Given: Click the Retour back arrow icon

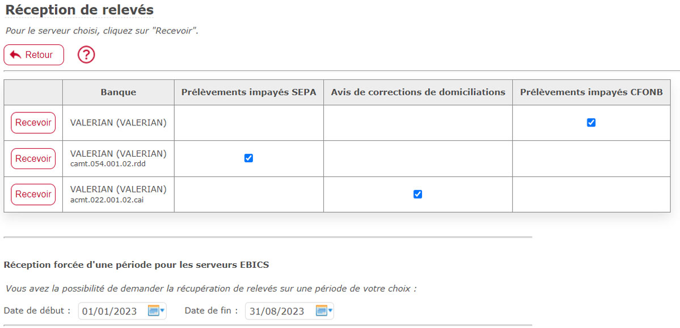Looking at the screenshot, I should 15,54.
